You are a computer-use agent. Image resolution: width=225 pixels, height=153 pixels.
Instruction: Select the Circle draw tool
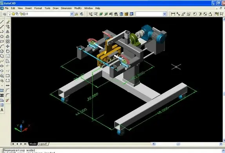pos(2,51)
